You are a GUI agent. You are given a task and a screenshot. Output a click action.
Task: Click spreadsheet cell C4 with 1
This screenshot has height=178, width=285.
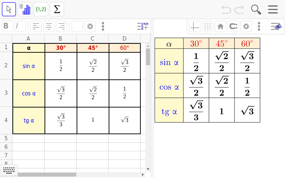tap(93, 120)
